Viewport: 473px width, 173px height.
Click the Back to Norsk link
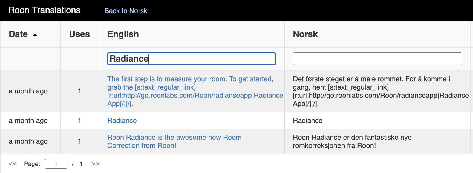[x=126, y=11]
